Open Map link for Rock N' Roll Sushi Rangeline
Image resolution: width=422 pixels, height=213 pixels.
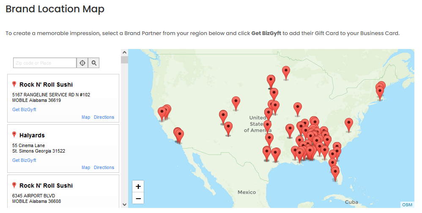pyautogui.click(x=86, y=117)
